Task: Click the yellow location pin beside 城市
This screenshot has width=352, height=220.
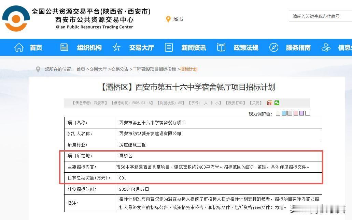Action: pos(168,19)
